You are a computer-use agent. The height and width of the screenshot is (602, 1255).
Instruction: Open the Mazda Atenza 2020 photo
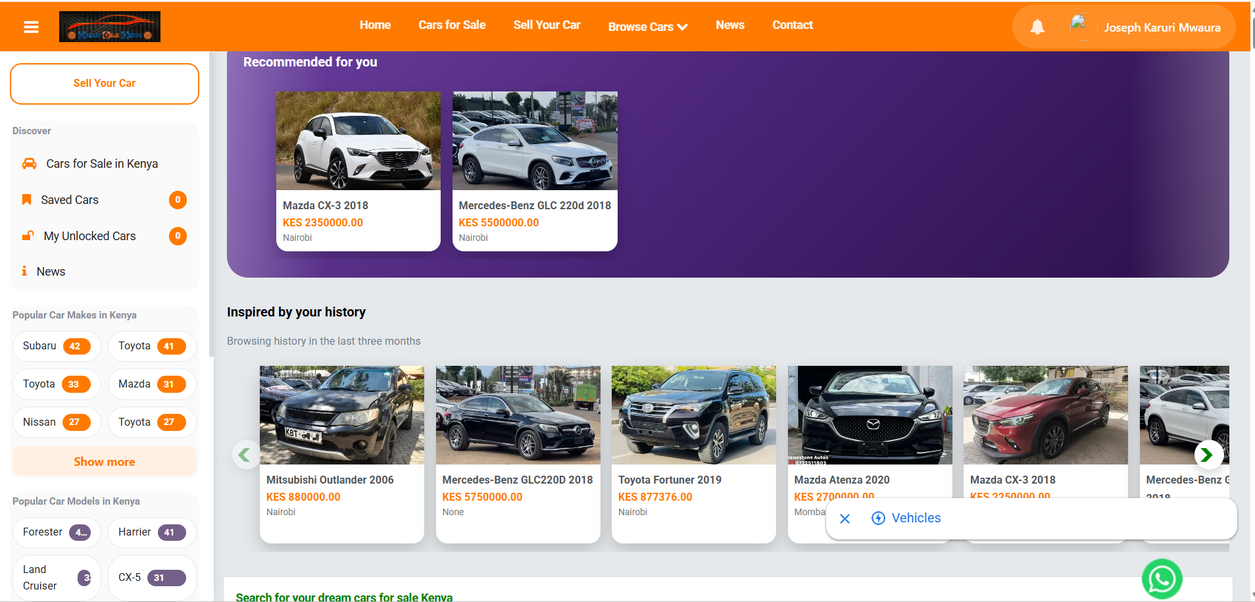coord(870,415)
